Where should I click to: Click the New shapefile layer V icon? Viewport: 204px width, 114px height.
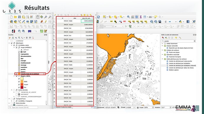(x=20, y=21)
